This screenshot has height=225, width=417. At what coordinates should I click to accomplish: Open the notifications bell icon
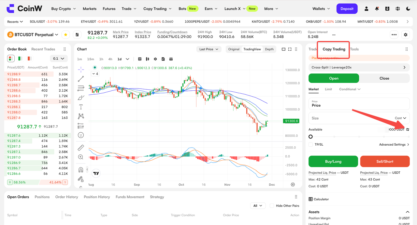click(377, 9)
